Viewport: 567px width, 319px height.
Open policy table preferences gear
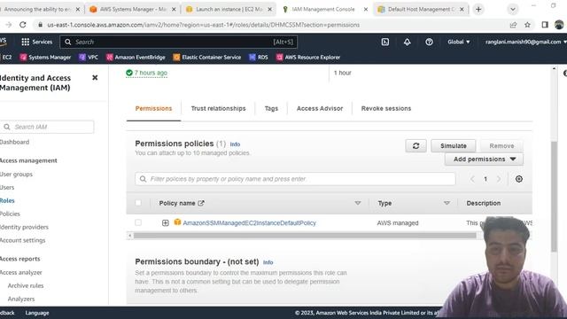click(519, 179)
